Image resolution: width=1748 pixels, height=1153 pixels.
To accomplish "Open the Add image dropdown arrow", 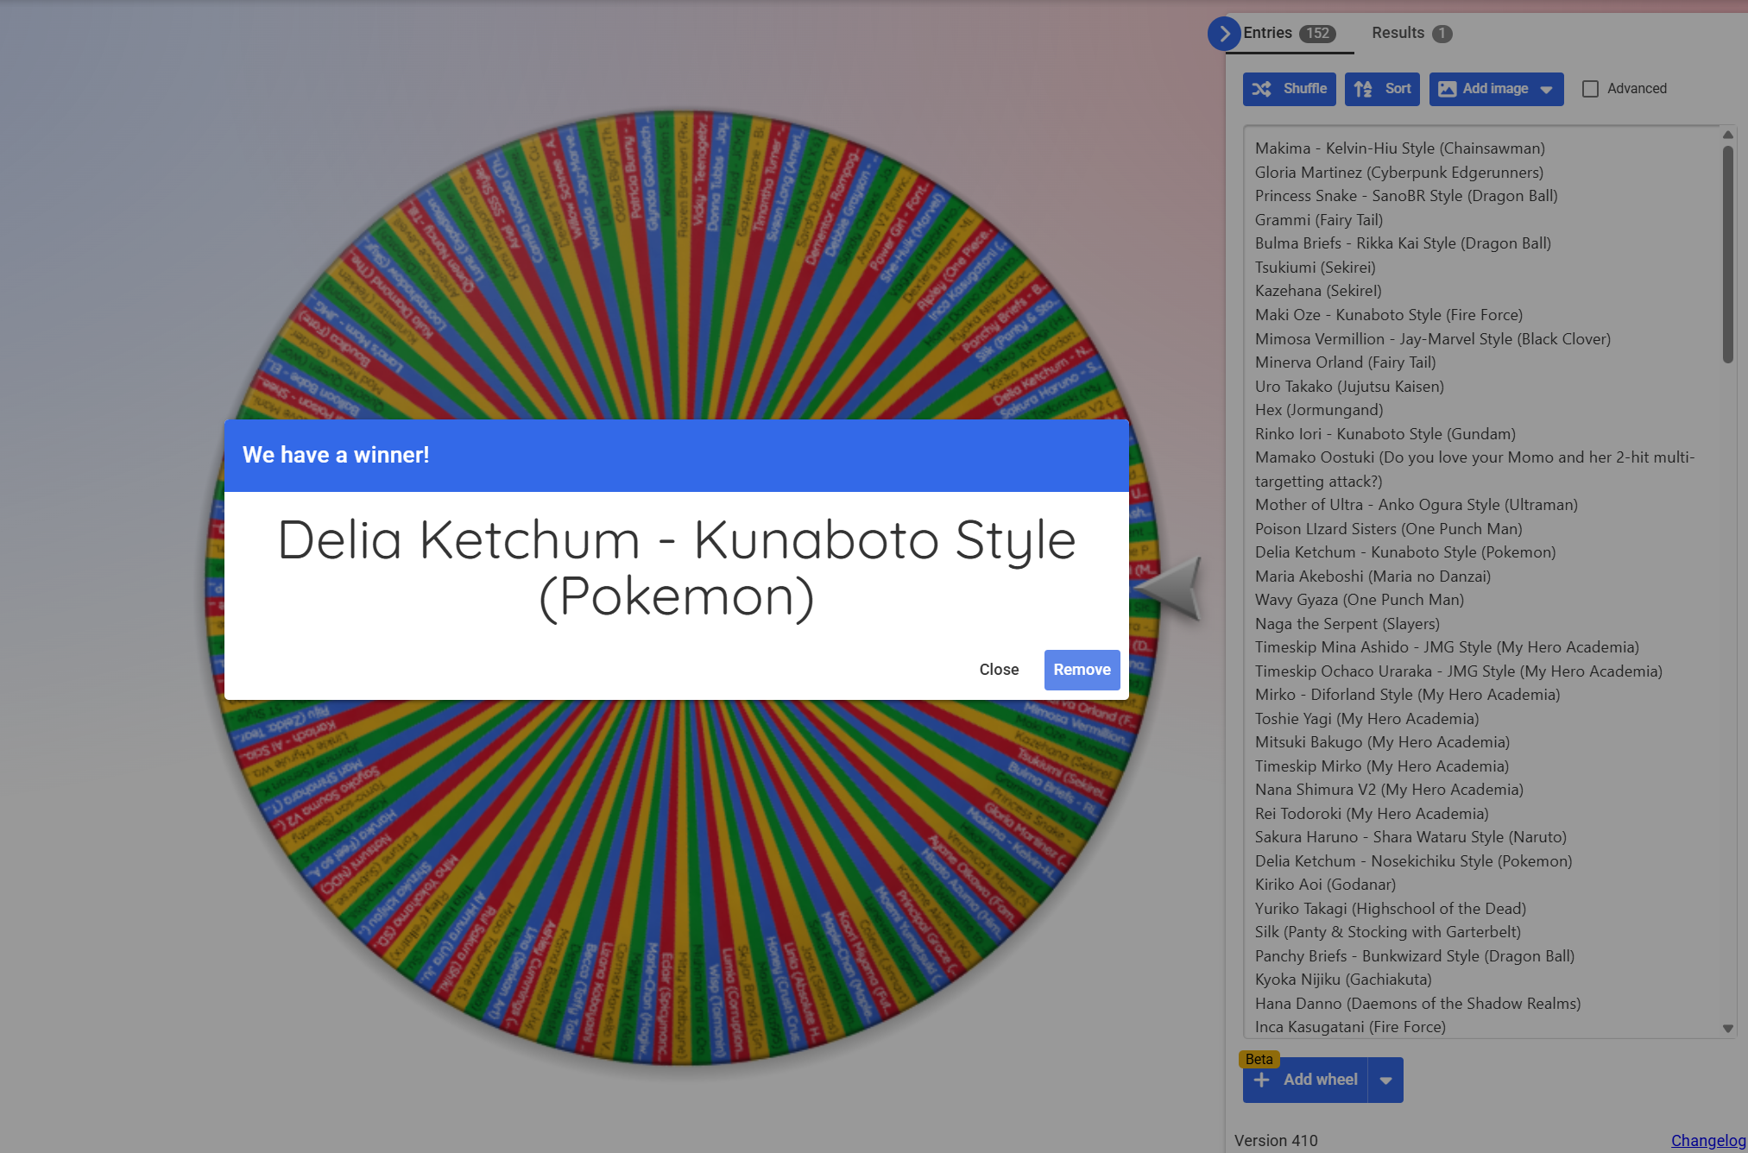I will coord(1546,90).
